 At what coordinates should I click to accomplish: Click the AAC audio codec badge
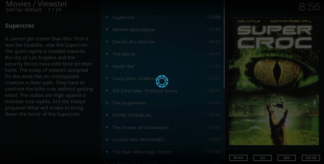point(287,158)
